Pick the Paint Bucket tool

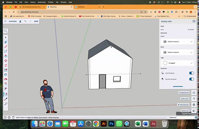6,75
